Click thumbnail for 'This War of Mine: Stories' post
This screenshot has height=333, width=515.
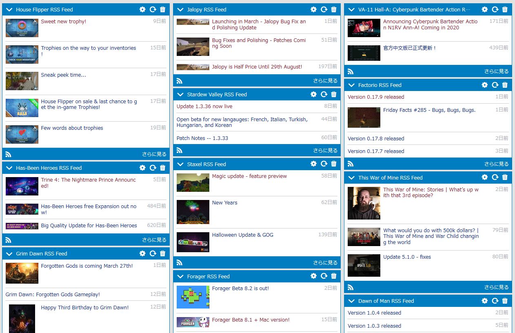click(x=364, y=203)
